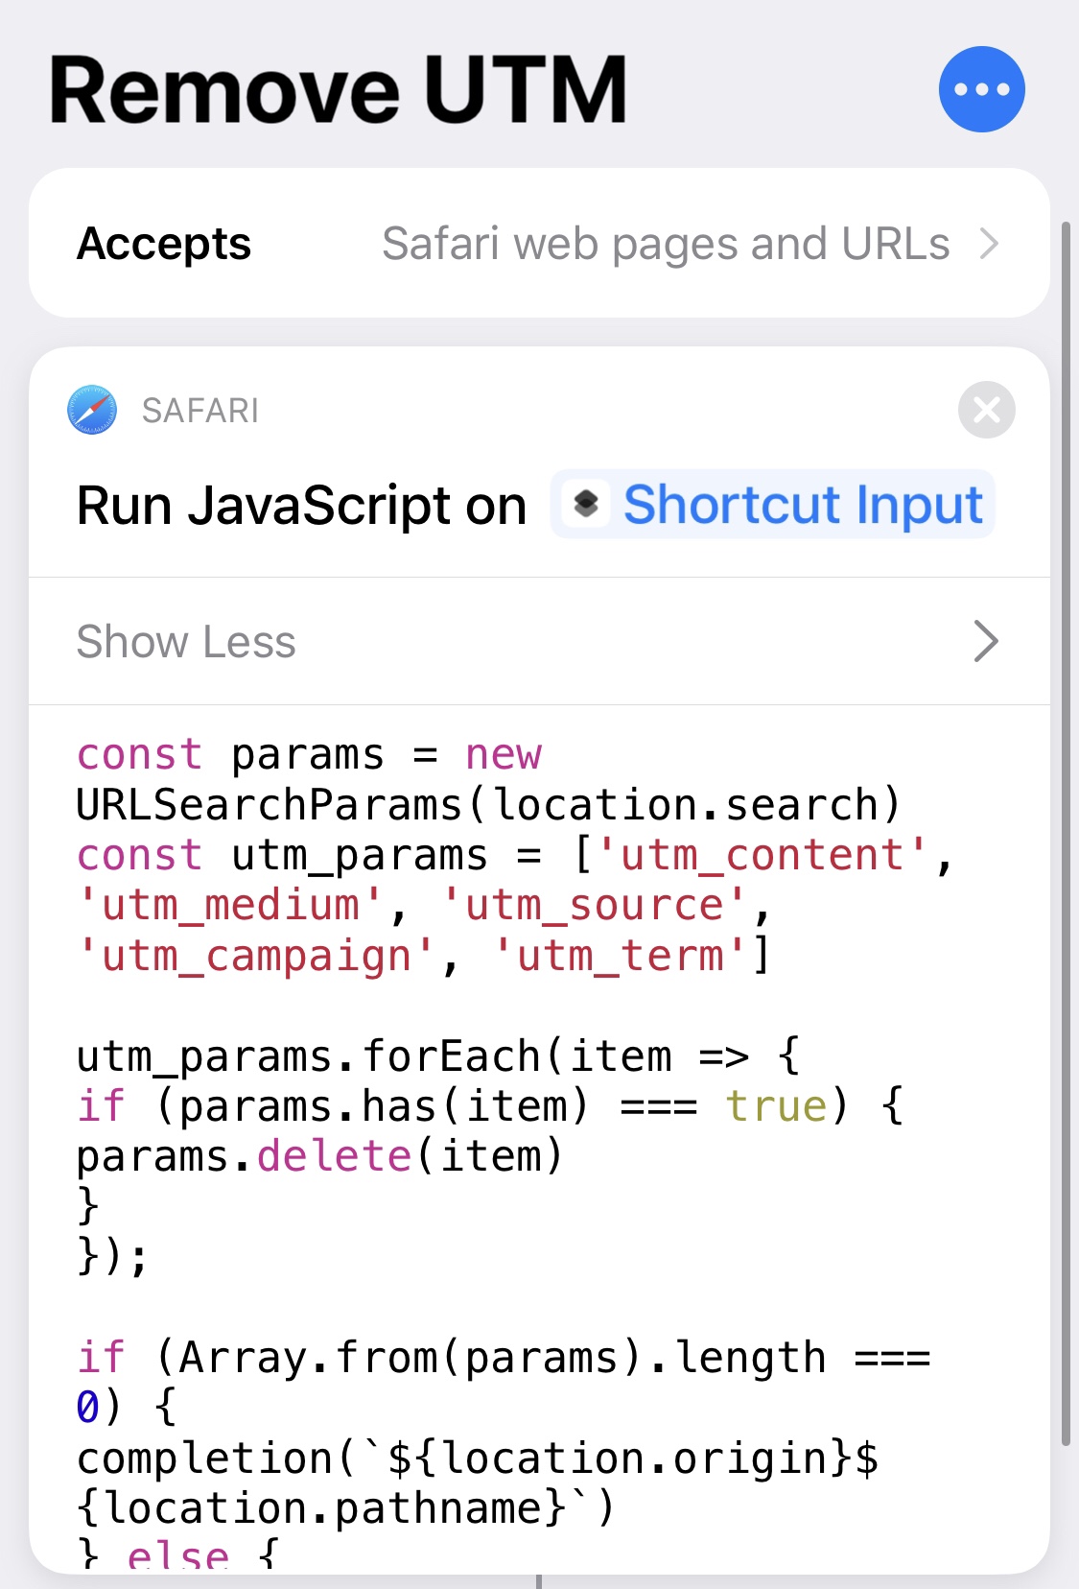Select the Shortcut Input variable token
The width and height of the screenshot is (1079, 1589).
tap(772, 505)
